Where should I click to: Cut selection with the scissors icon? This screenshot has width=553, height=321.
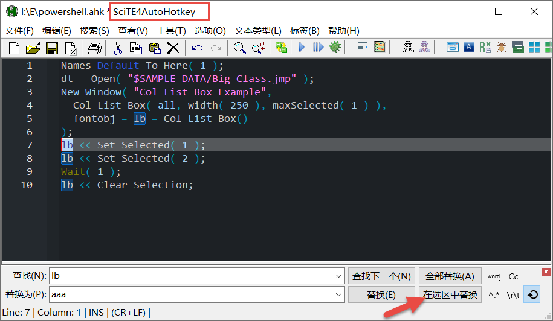point(118,48)
